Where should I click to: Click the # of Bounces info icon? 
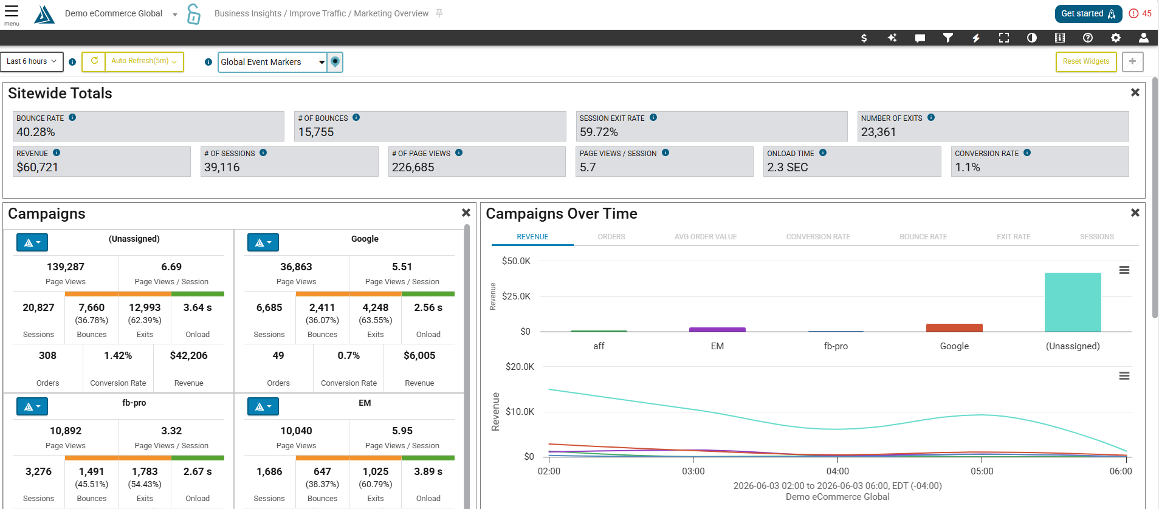(356, 117)
